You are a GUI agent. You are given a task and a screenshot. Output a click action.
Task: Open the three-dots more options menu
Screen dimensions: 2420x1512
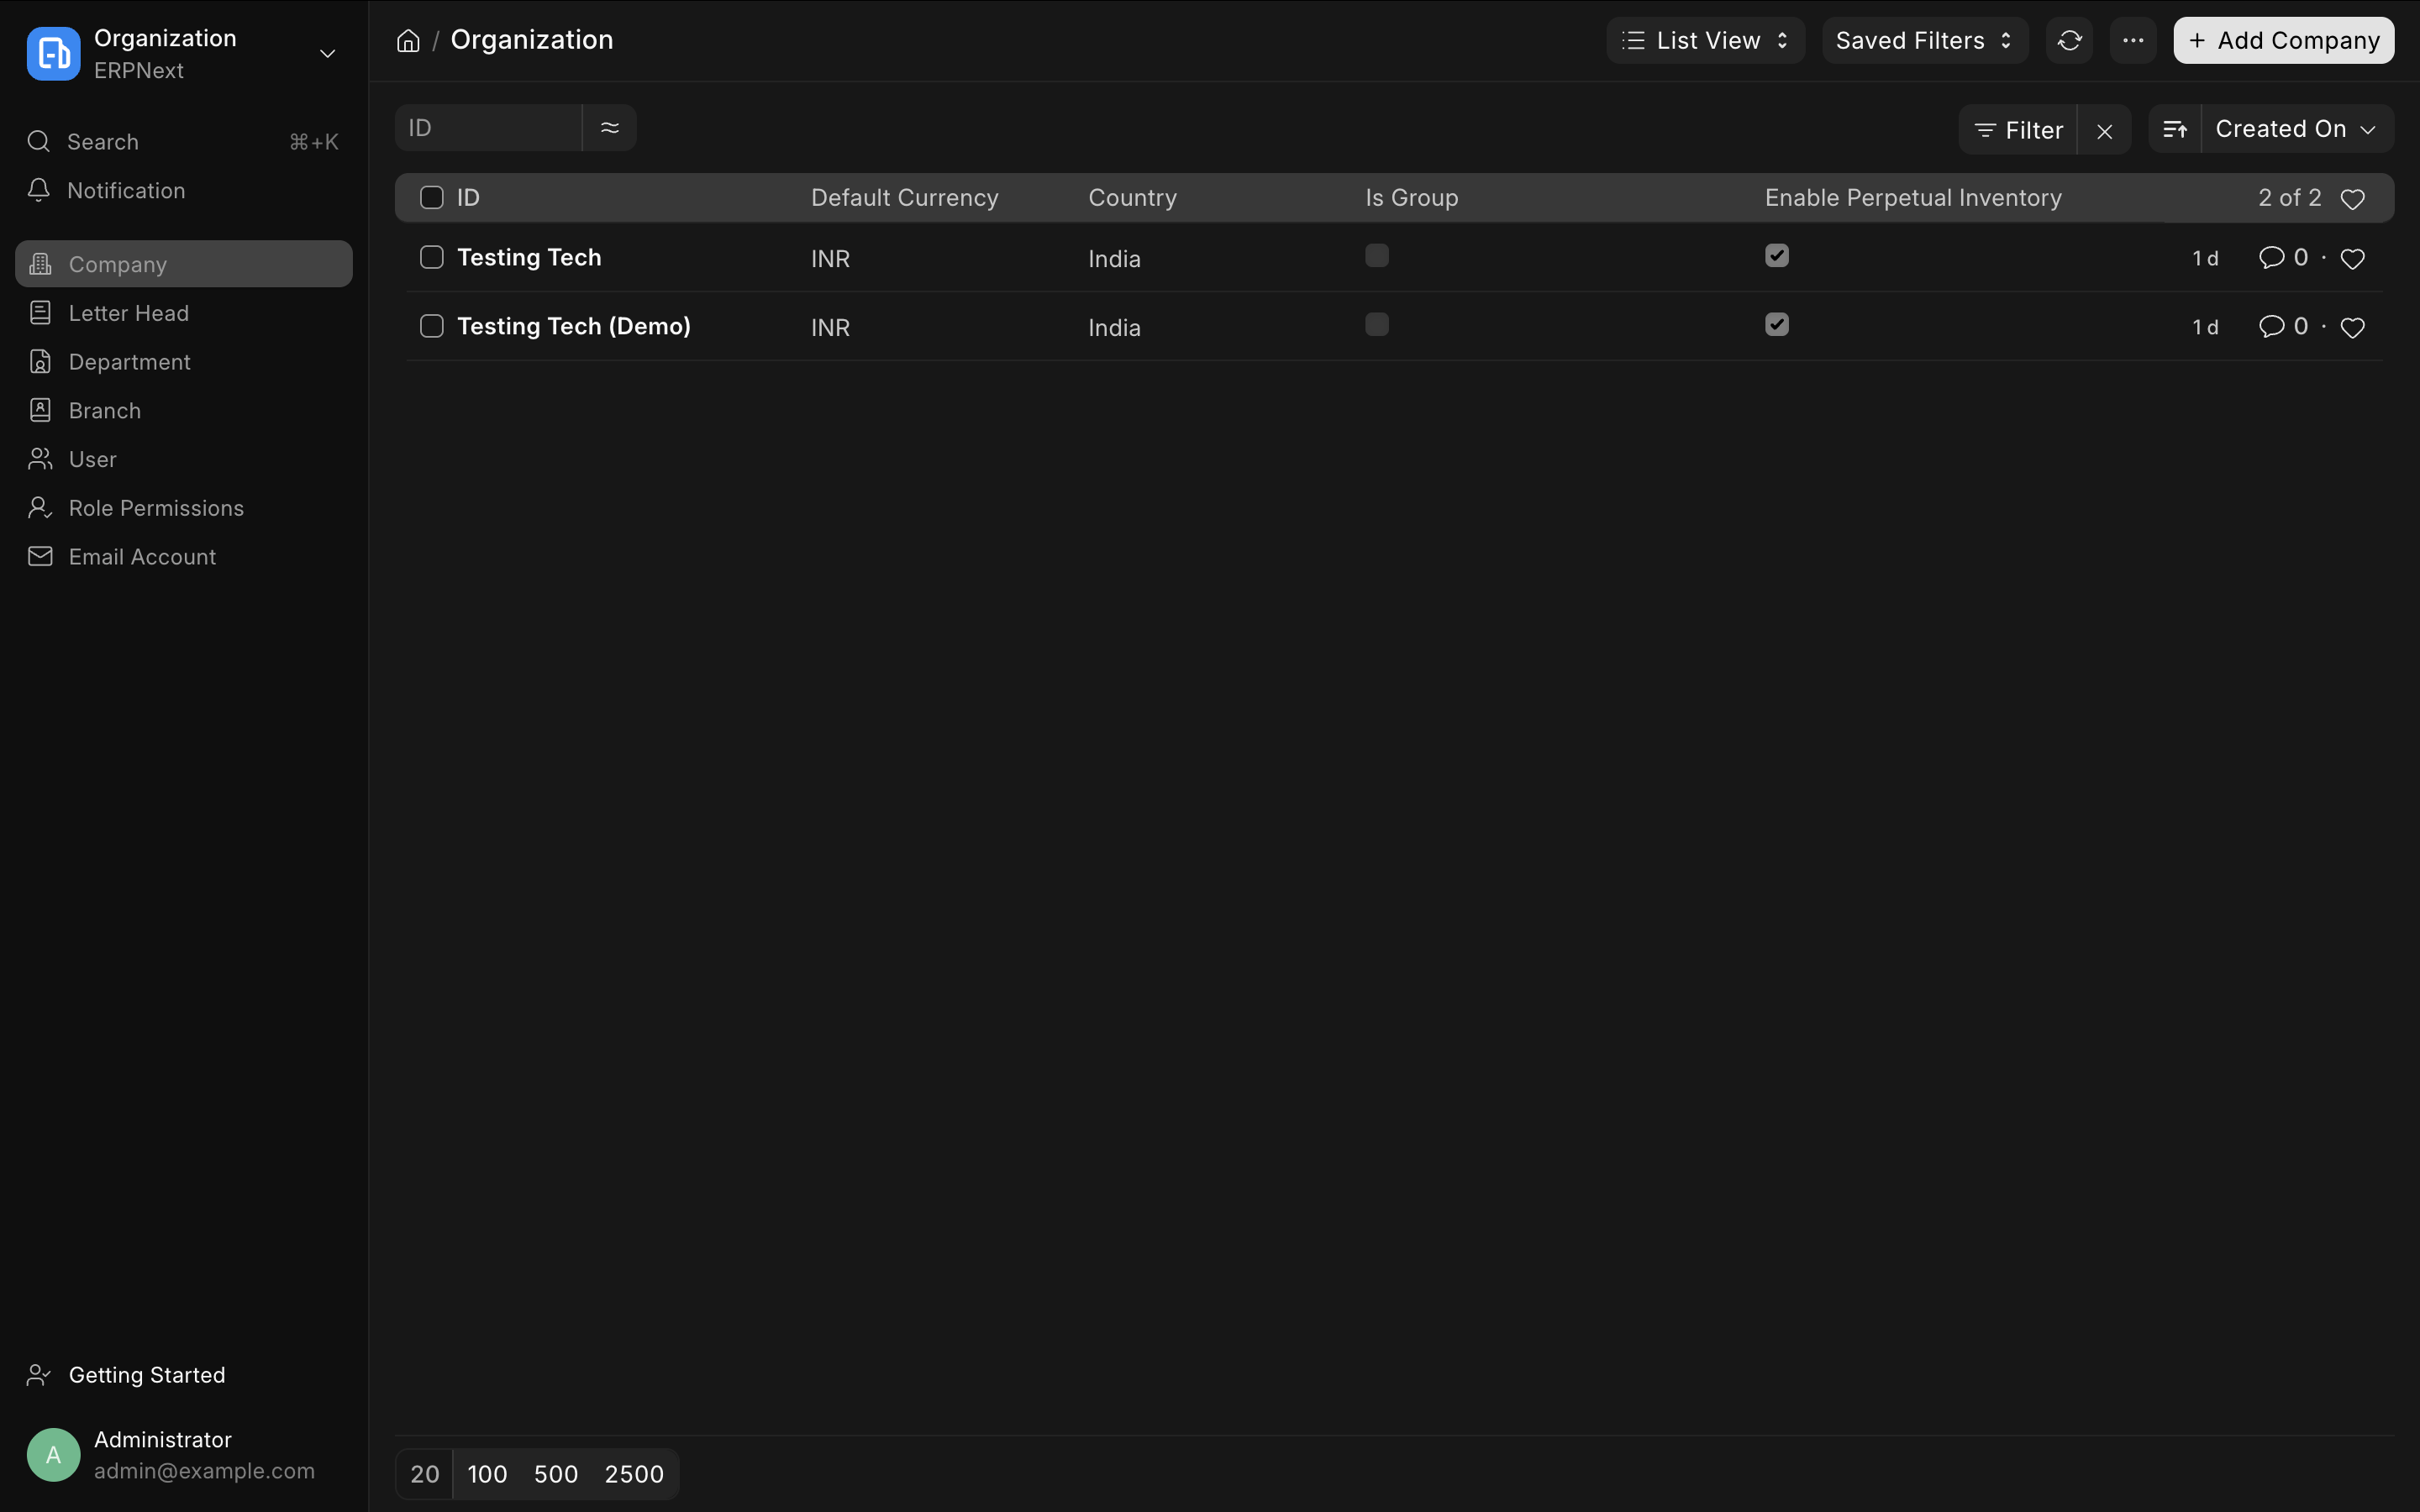(2133, 41)
